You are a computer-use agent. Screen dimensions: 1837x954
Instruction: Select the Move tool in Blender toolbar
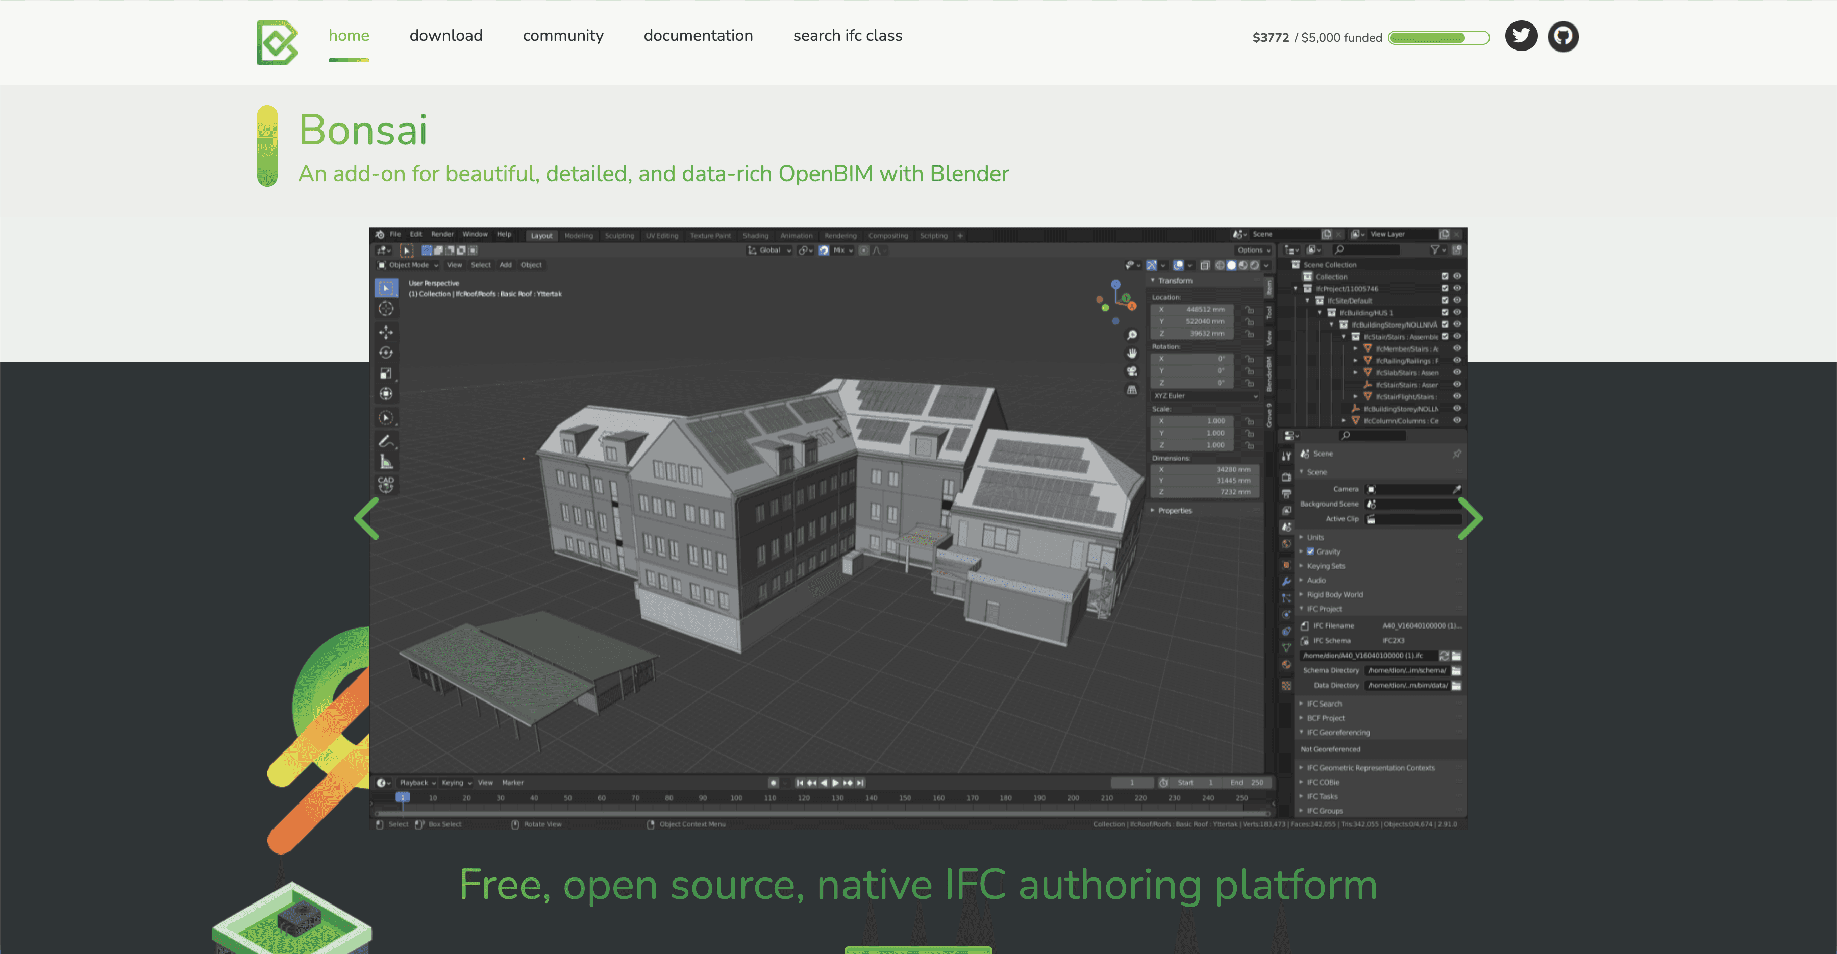pyautogui.click(x=386, y=332)
